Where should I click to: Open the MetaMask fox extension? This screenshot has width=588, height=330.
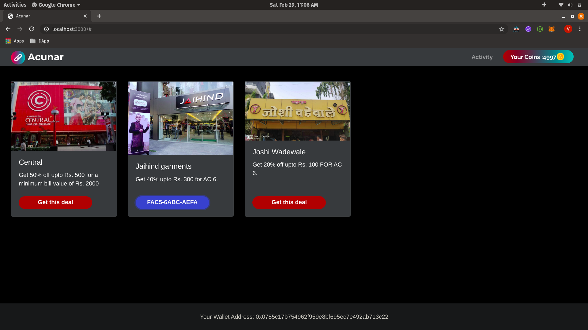(x=552, y=29)
